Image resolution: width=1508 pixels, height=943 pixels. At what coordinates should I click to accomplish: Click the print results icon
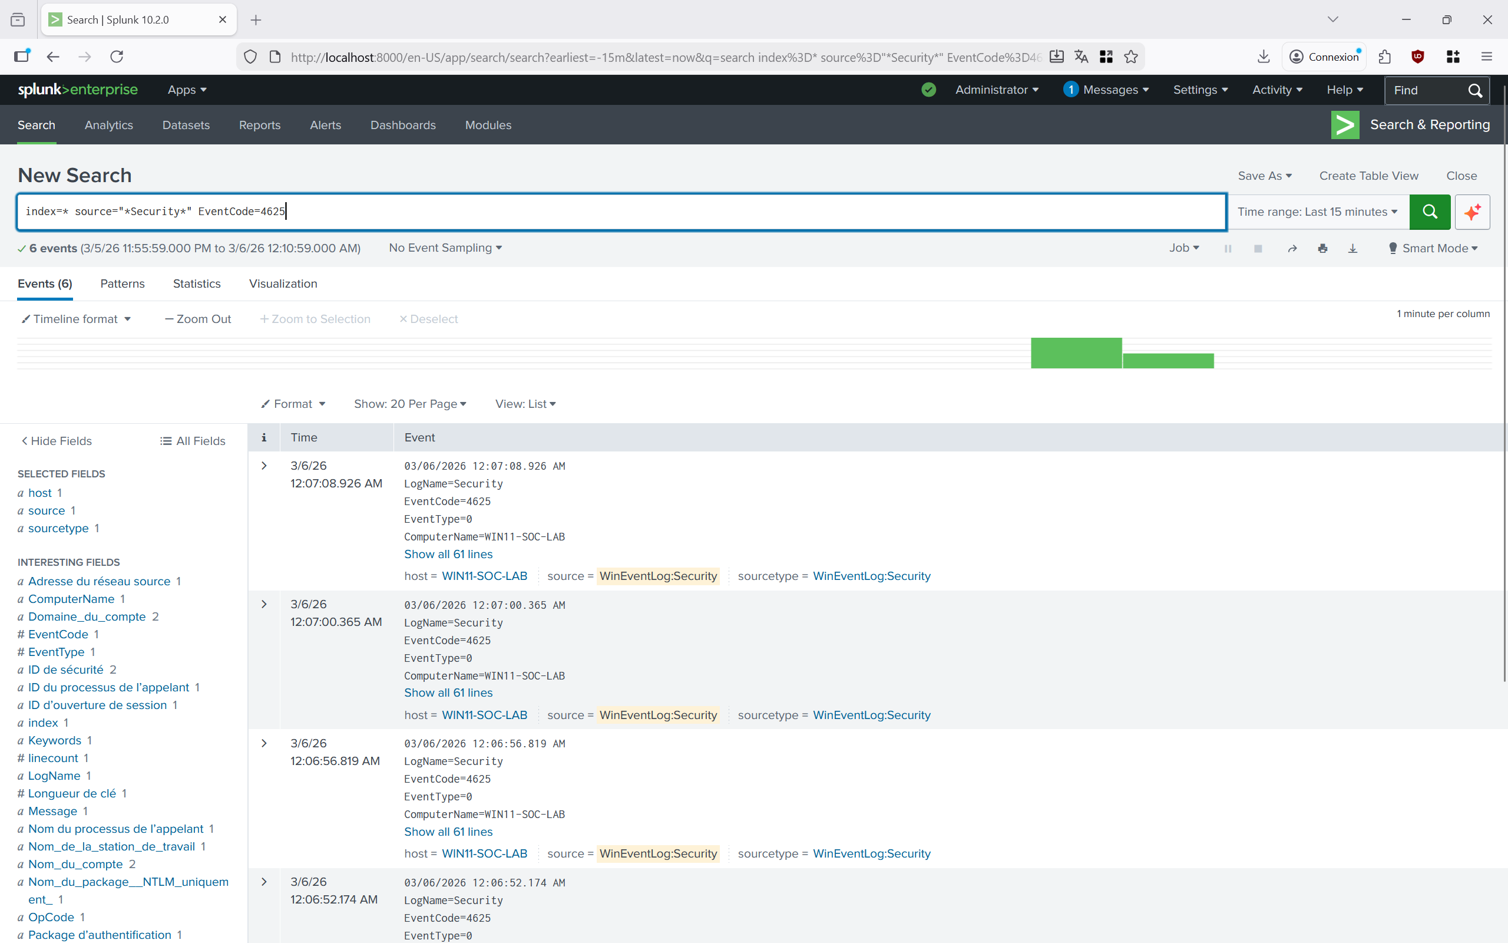[1322, 248]
